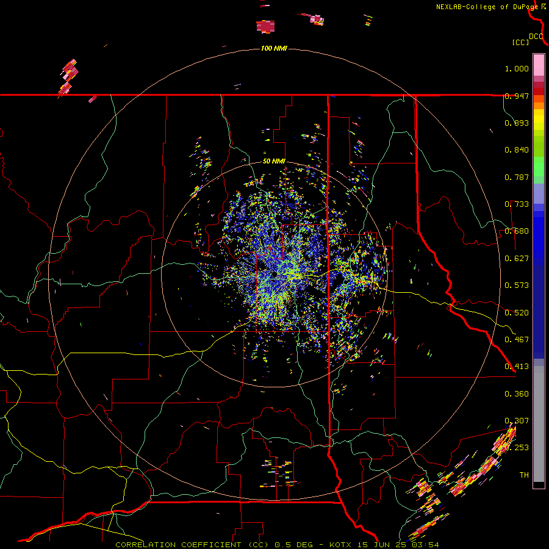Screen dimensions: 549x549
Task: Select the 1.000 legend value
Action: point(517,68)
